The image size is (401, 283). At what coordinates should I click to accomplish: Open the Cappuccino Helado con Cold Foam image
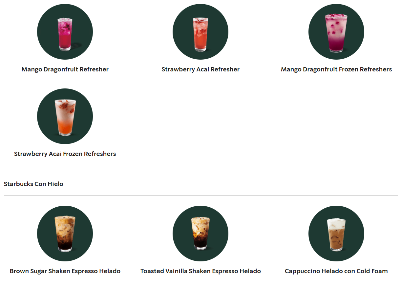[x=336, y=234]
